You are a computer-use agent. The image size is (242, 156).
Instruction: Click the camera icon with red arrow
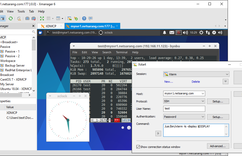click(x=34, y=18)
